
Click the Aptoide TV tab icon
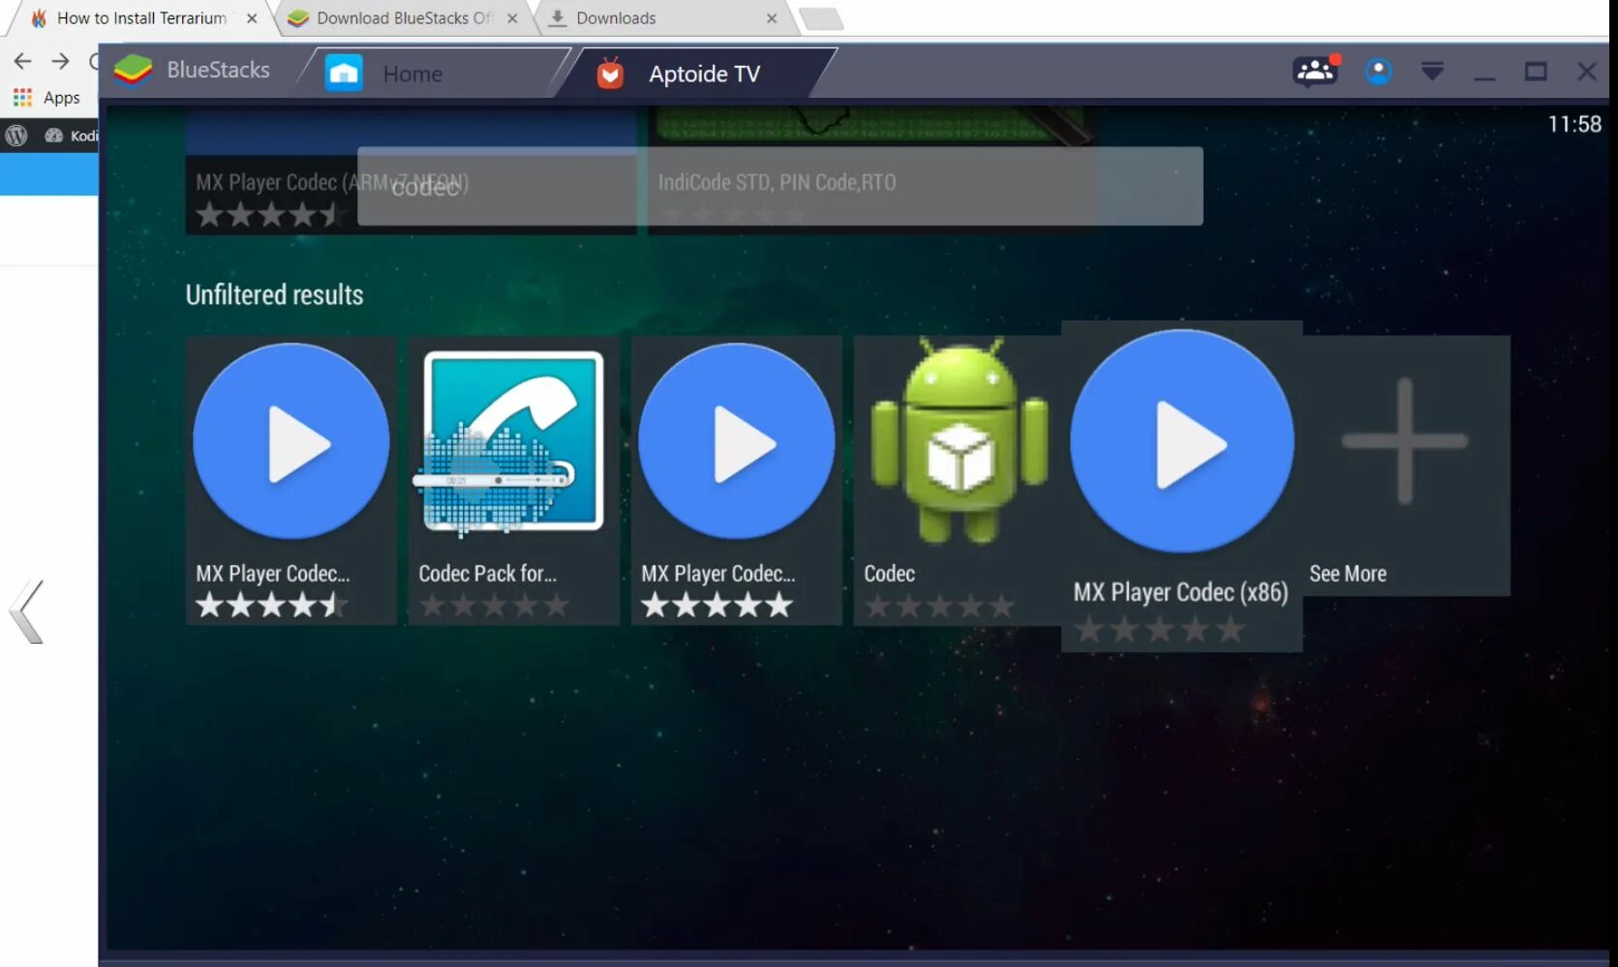tap(610, 74)
